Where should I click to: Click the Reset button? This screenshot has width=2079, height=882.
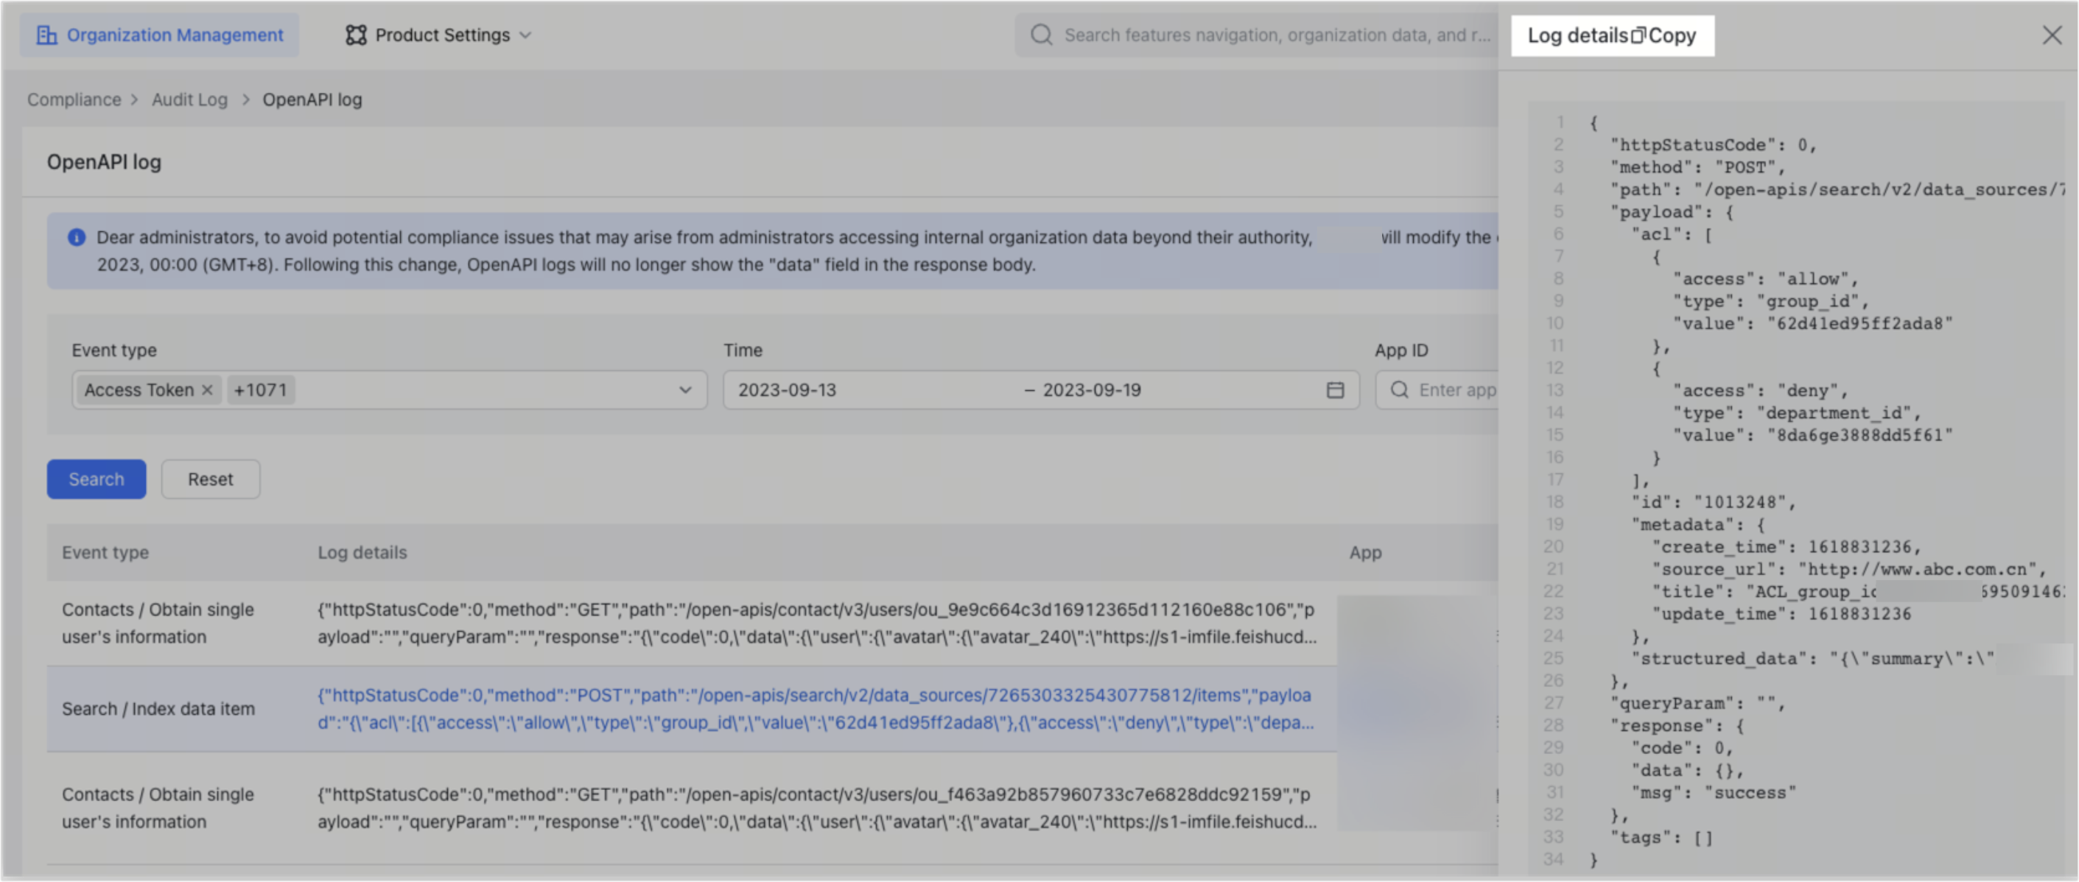tap(210, 478)
